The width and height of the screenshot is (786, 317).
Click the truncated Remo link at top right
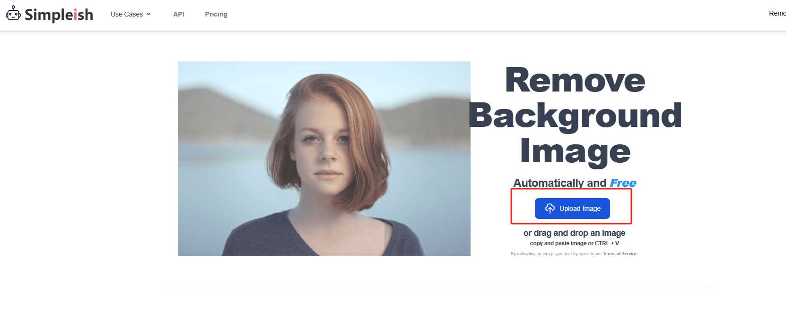coord(777,13)
